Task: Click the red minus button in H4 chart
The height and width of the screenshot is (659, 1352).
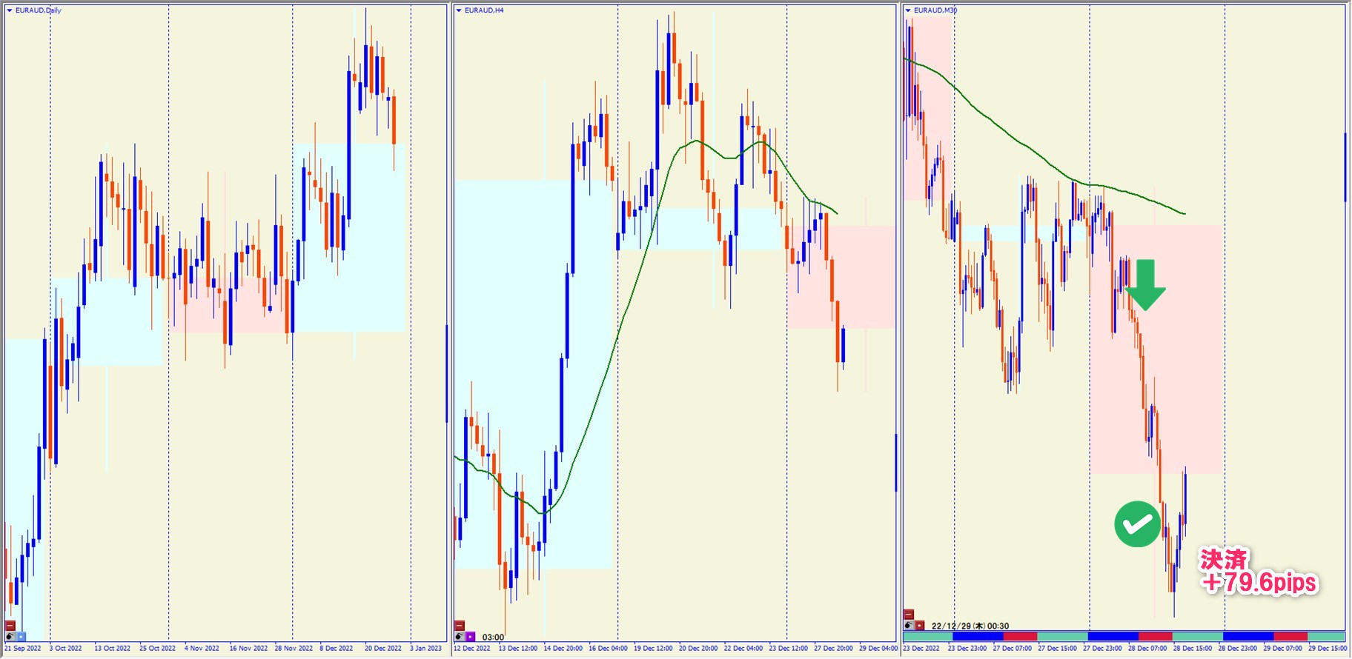Action: tap(460, 626)
